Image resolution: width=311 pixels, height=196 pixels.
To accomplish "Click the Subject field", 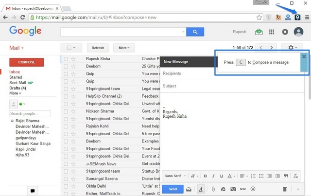I will click(x=232, y=86).
